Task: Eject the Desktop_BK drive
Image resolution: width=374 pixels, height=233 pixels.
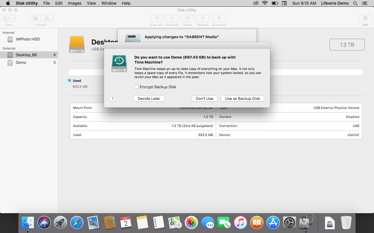Action: click(x=54, y=55)
